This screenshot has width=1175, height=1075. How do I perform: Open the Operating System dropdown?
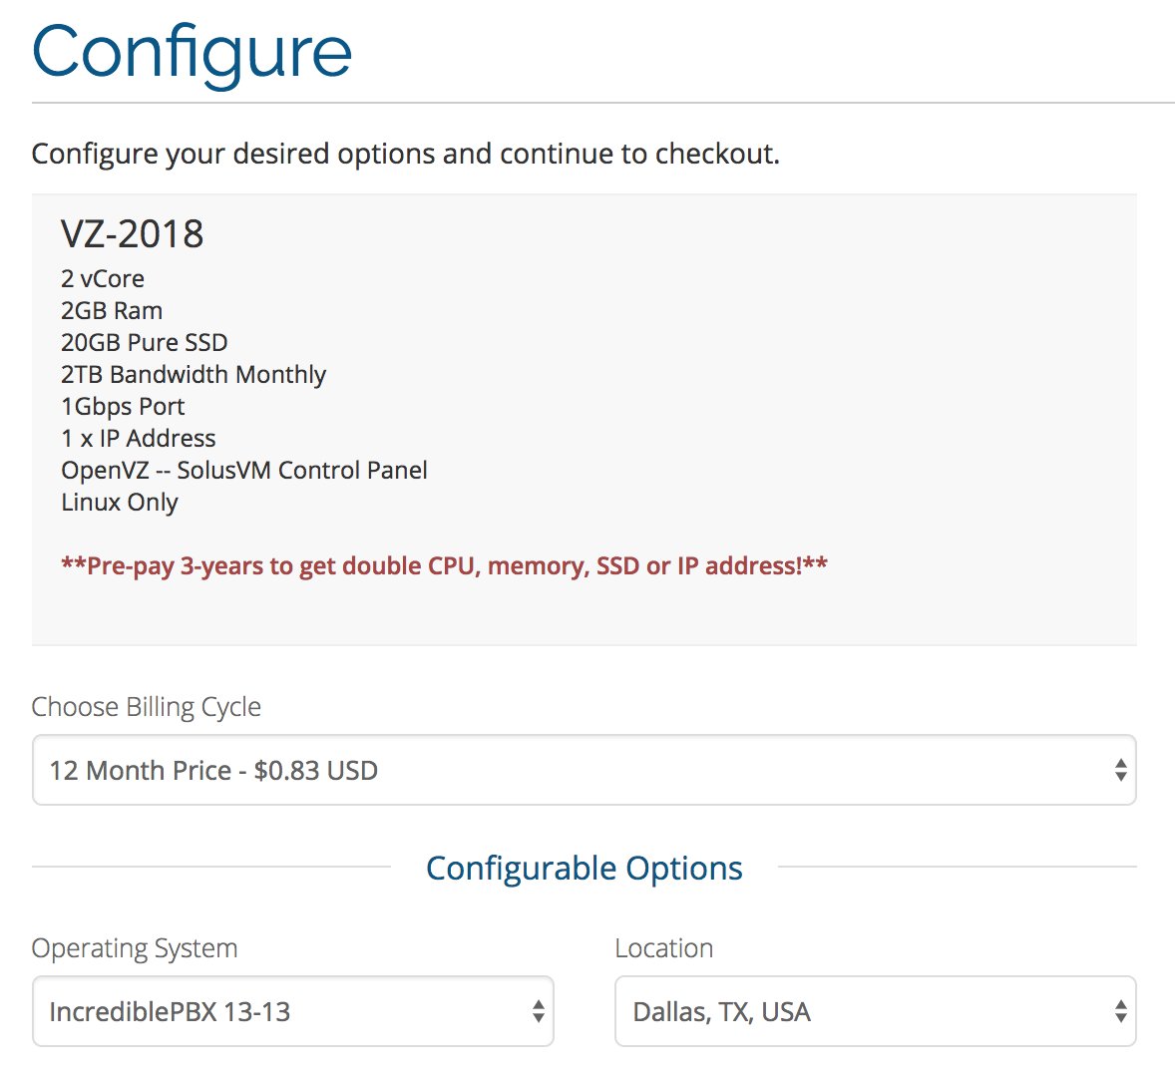coord(293,1010)
